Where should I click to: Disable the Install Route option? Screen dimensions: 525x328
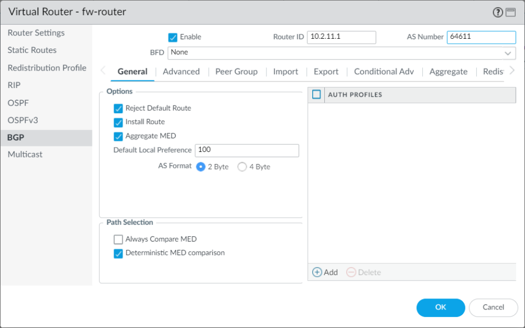pyautogui.click(x=118, y=122)
